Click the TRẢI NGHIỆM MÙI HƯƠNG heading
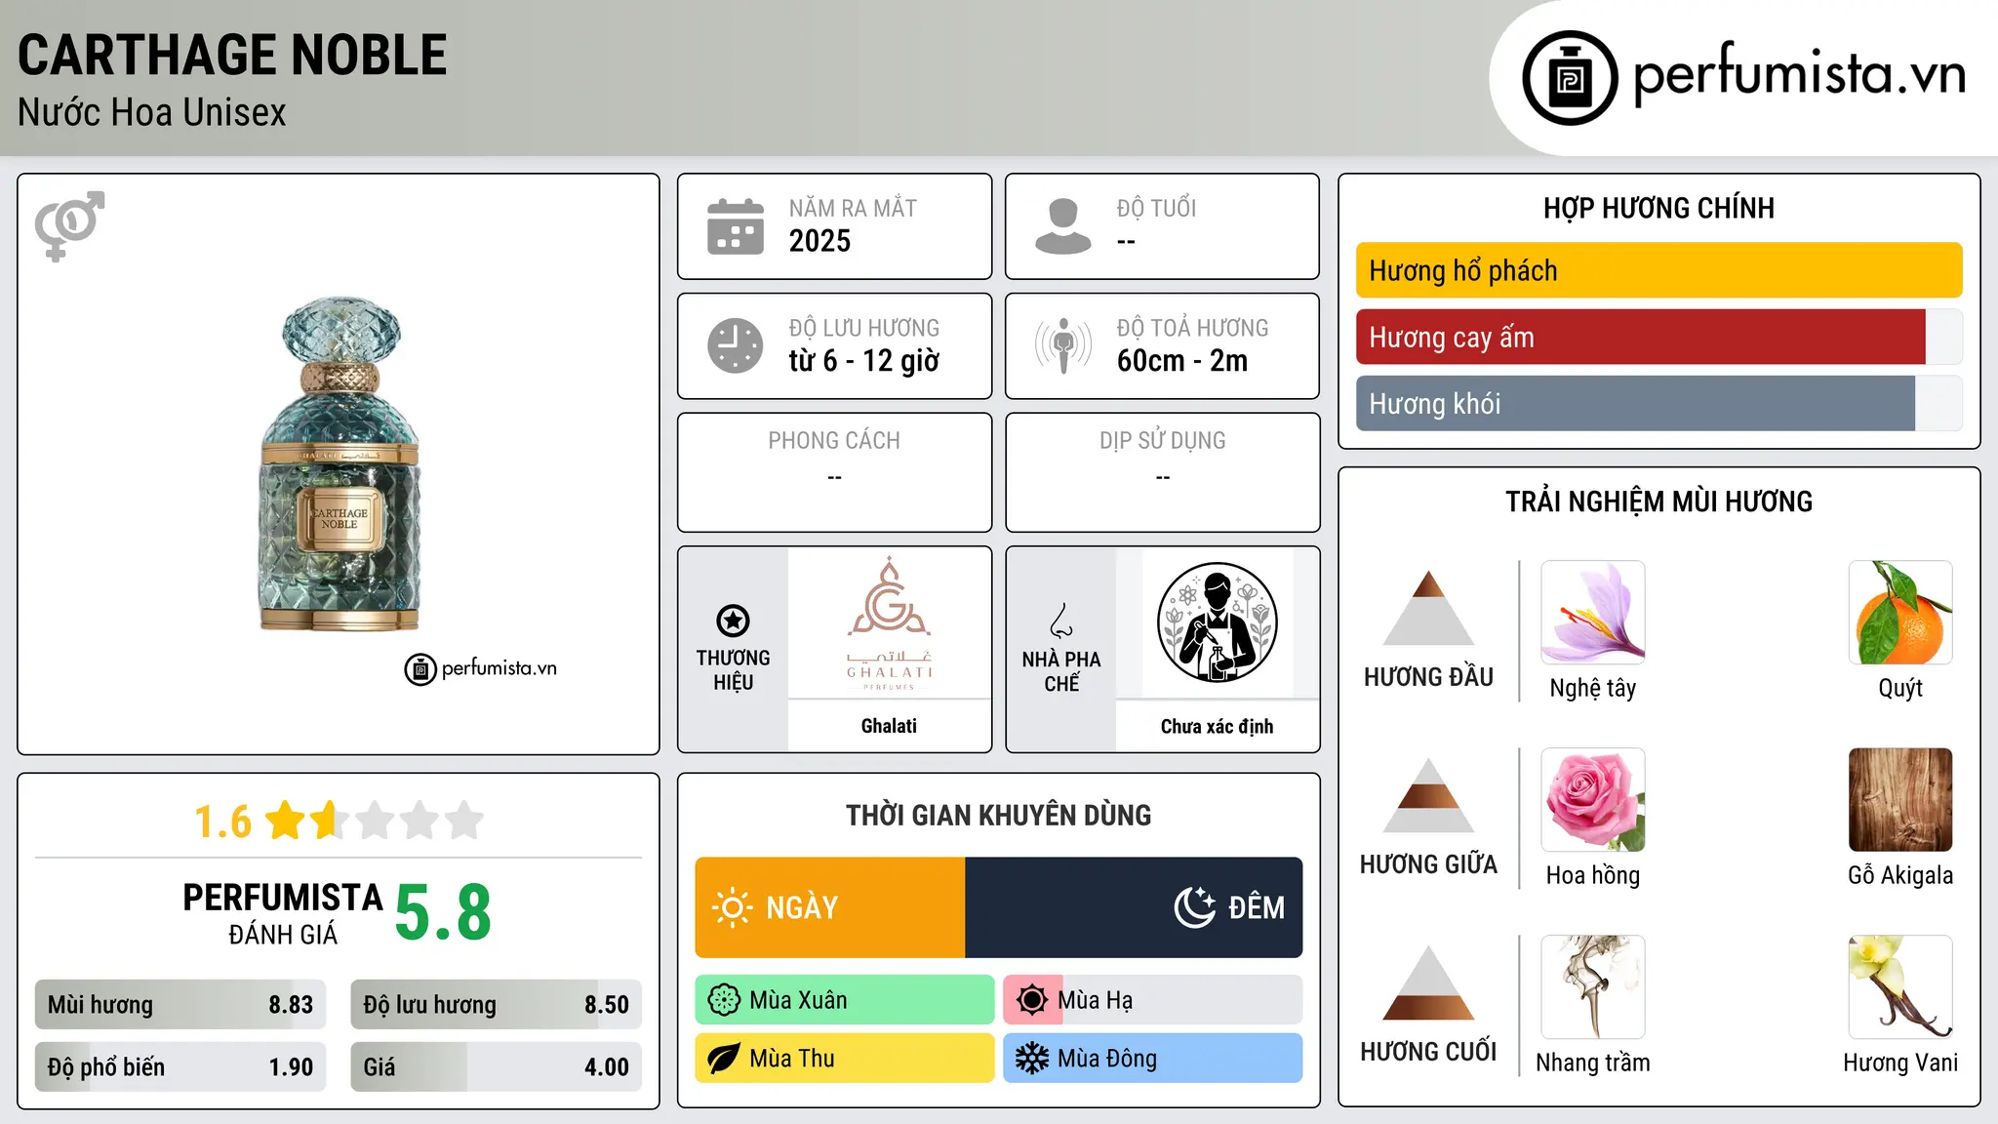 pyautogui.click(x=1658, y=502)
